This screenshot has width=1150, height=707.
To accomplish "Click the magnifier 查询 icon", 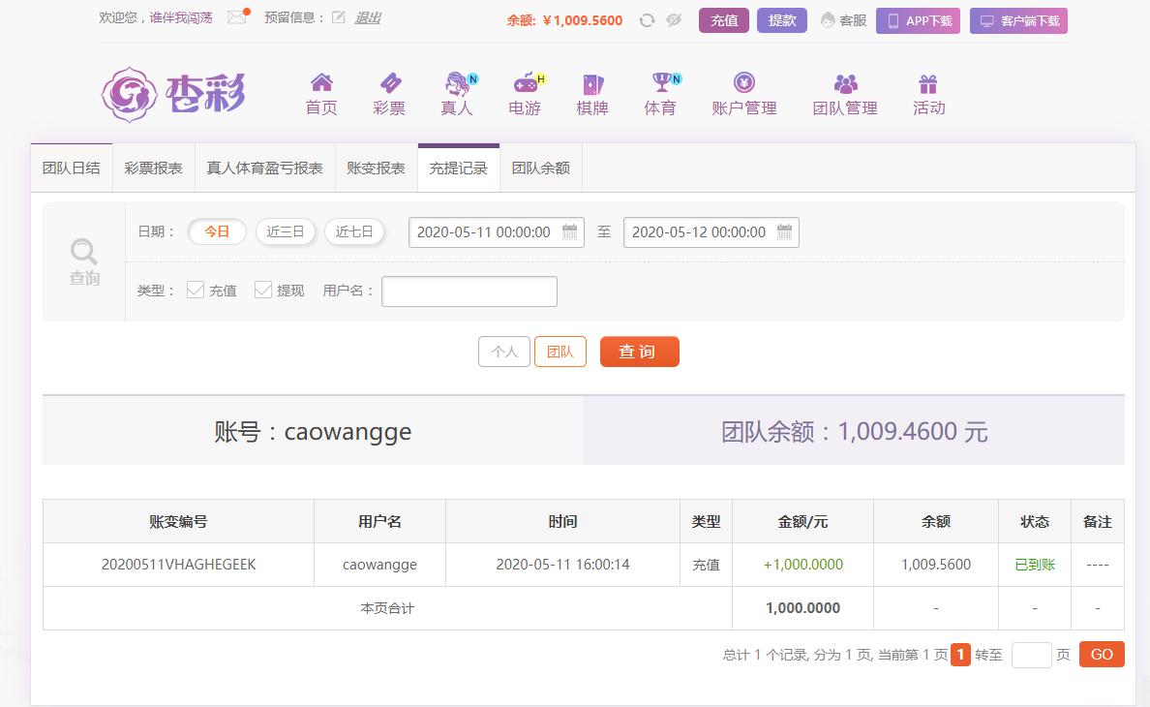I will coord(83,261).
